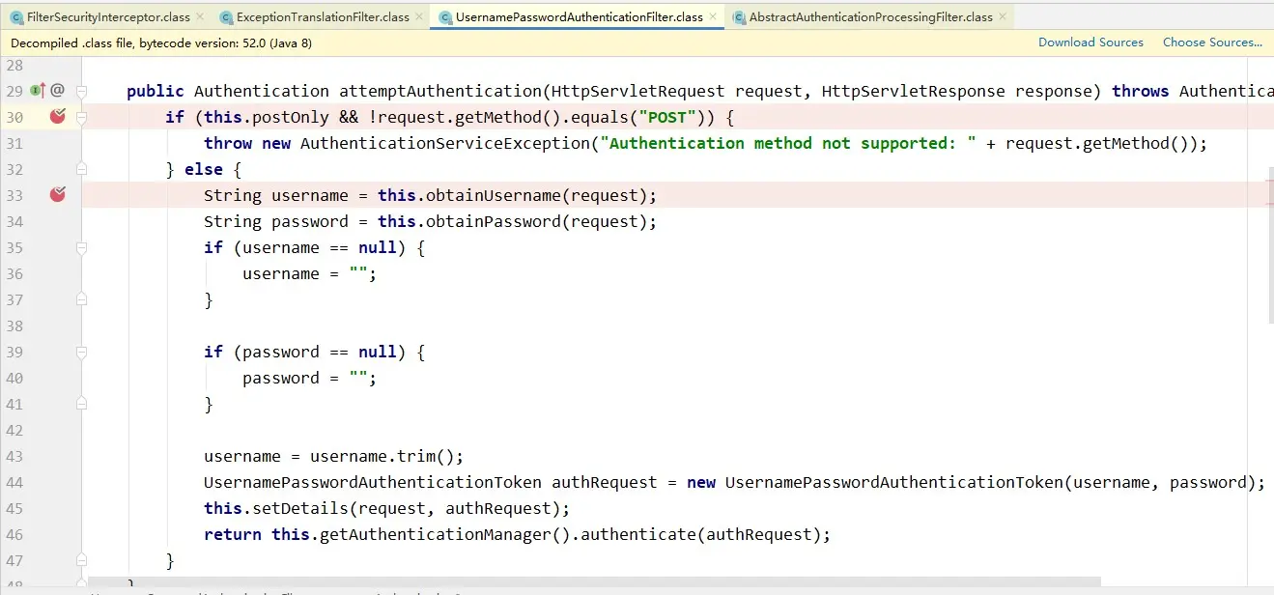Click the '@' annotations gutter icon beside line 29
The height and width of the screenshot is (595, 1274).
[x=57, y=90]
